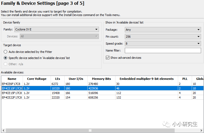Choose 'Specific device selected in Available devices list'

pyautogui.click(x=6, y=58)
